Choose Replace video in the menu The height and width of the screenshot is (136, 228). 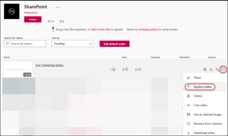point(205,87)
